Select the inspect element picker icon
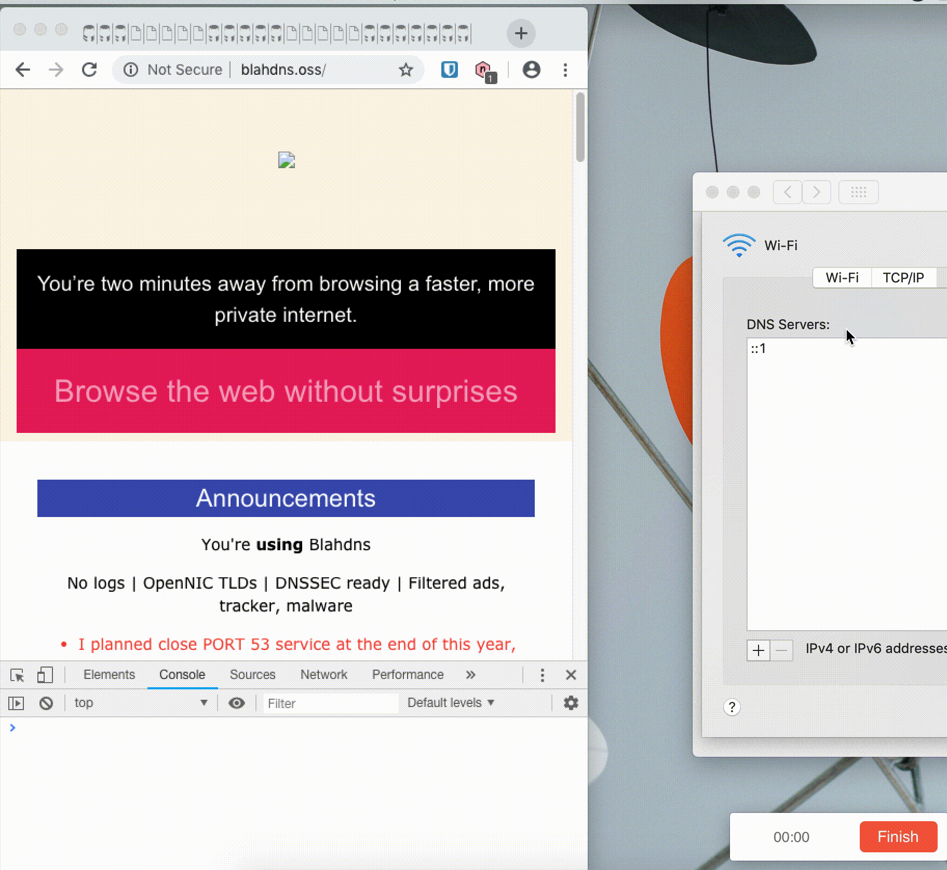 [17, 675]
